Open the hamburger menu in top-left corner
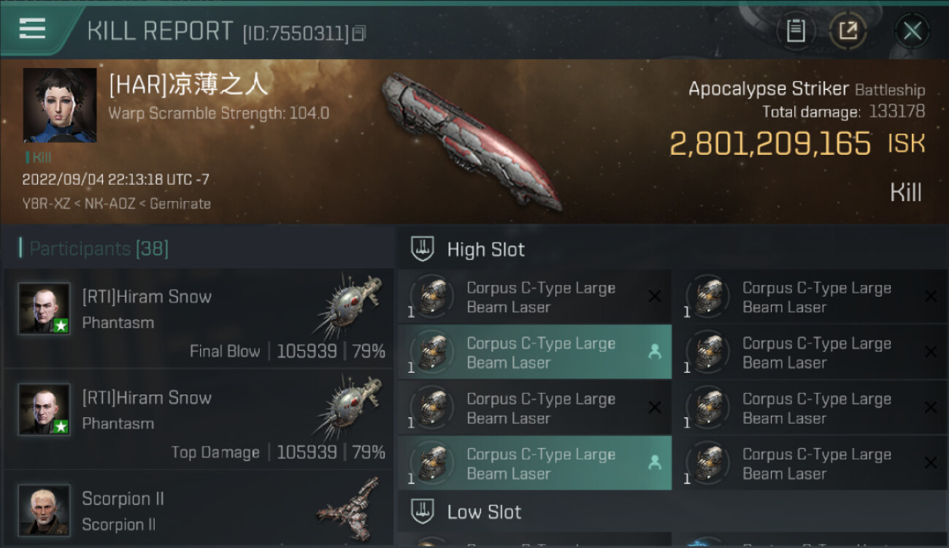The image size is (949, 548). pyautogui.click(x=32, y=28)
